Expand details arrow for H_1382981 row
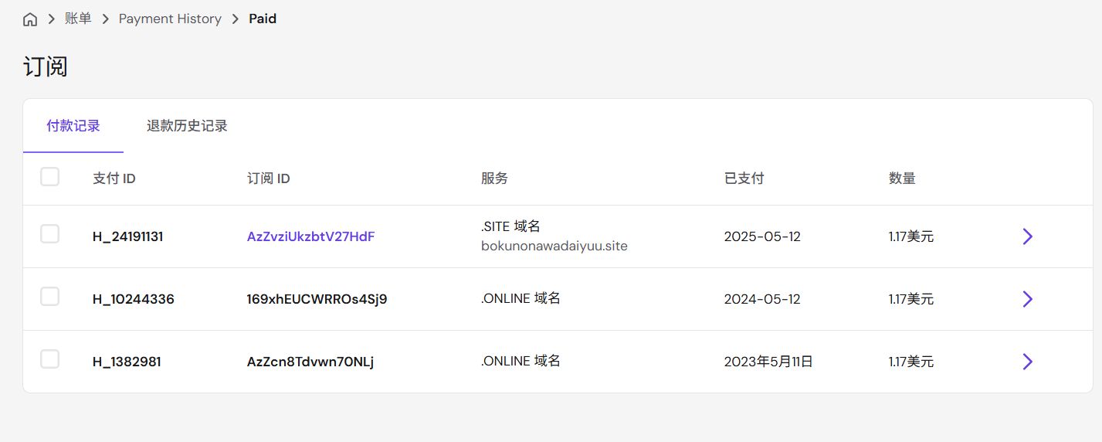The image size is (1102, 442). click(x=1027, y=362)
